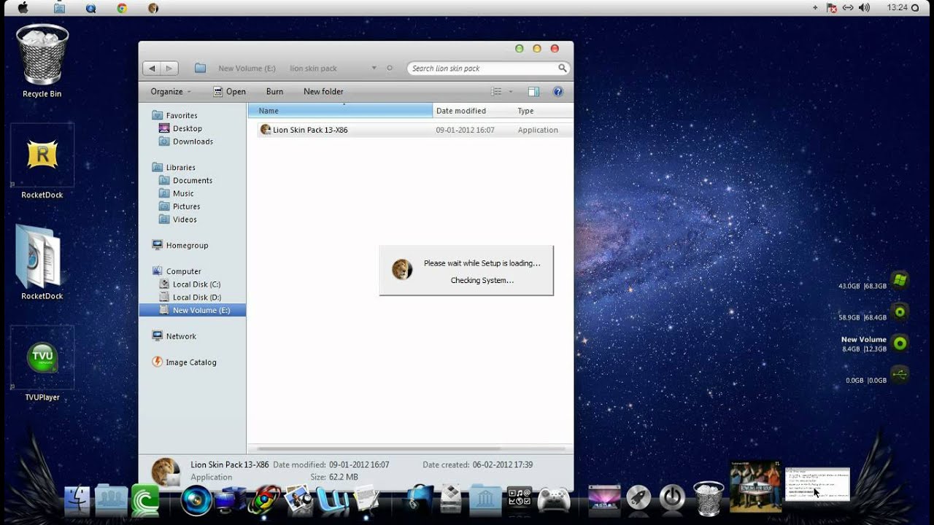Click the USB drive widget icon
The image size is (934, 525).
pos(900,375)
